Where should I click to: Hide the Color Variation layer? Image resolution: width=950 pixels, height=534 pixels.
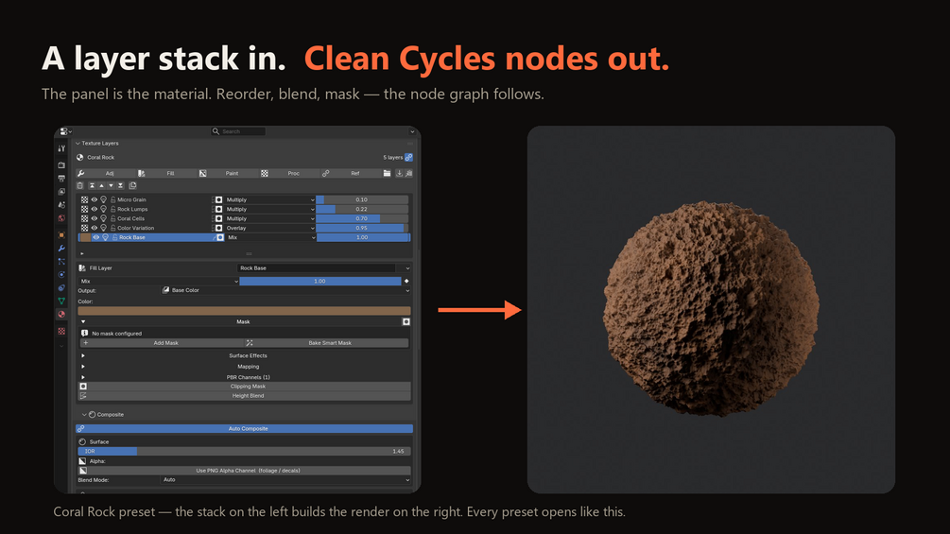click(x=94, y=229)
